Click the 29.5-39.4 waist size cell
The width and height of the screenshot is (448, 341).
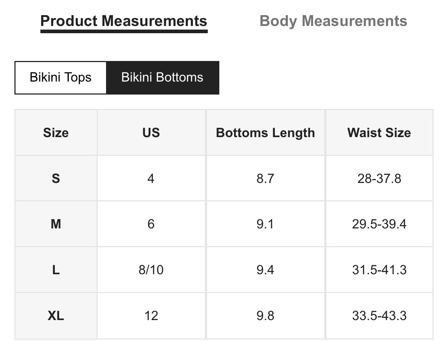coord(379,224)
